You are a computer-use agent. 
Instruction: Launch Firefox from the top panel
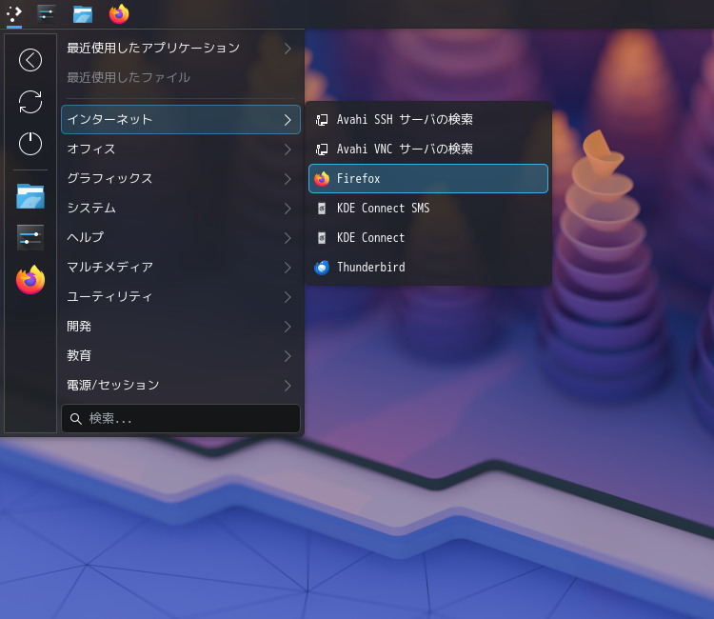[x=119, y=13]
